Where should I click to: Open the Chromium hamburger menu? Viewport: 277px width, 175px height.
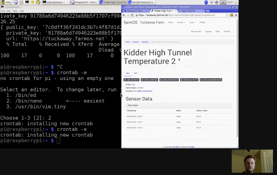click(236, 15)
